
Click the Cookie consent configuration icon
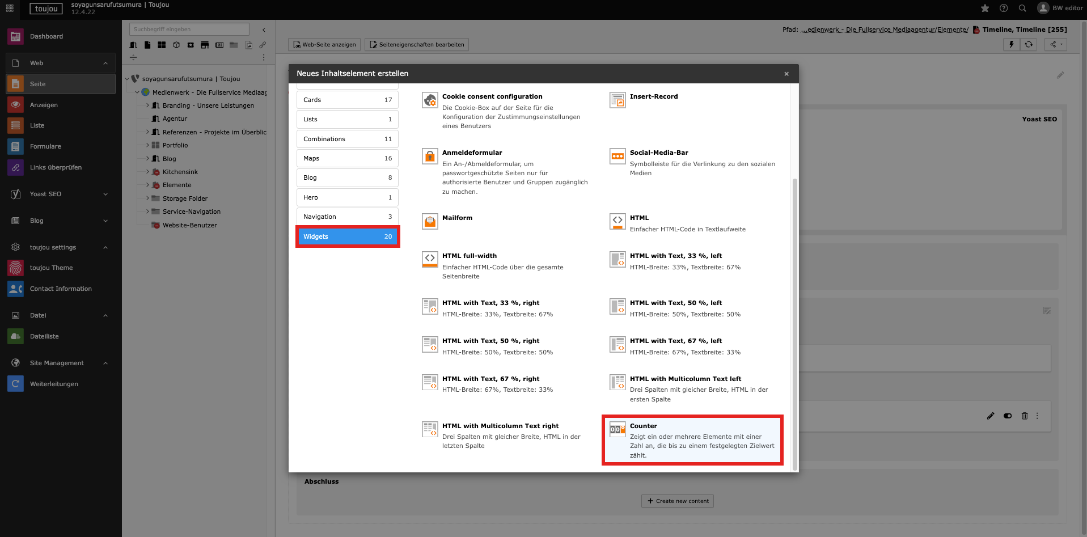(x=430, y=100)
